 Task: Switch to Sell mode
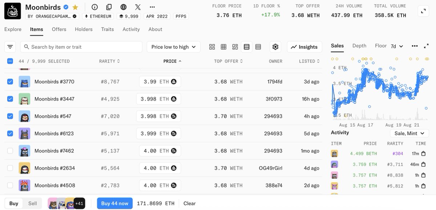pyautogui.click(x=33, y=203)
